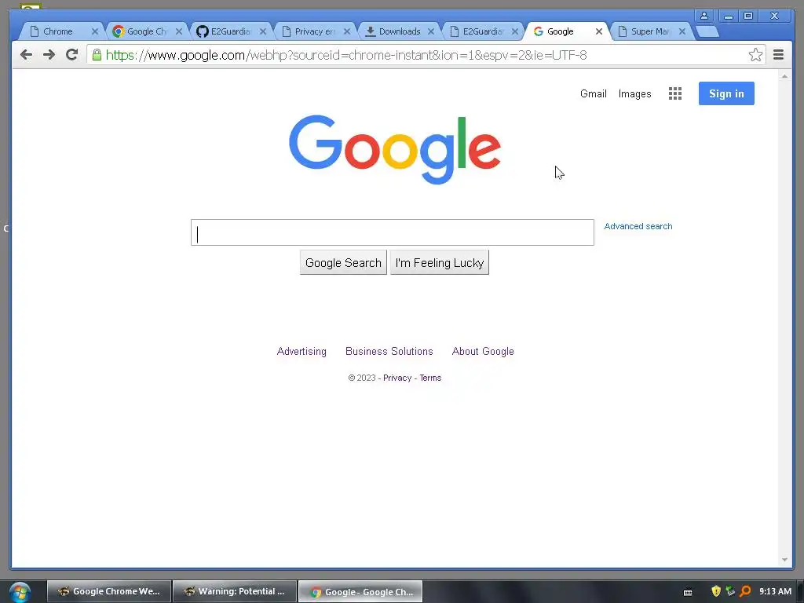The width and height of the screenshot is (804, 603).
Task: Click I'm Feeling Lucky button
Action: [440, 262]
